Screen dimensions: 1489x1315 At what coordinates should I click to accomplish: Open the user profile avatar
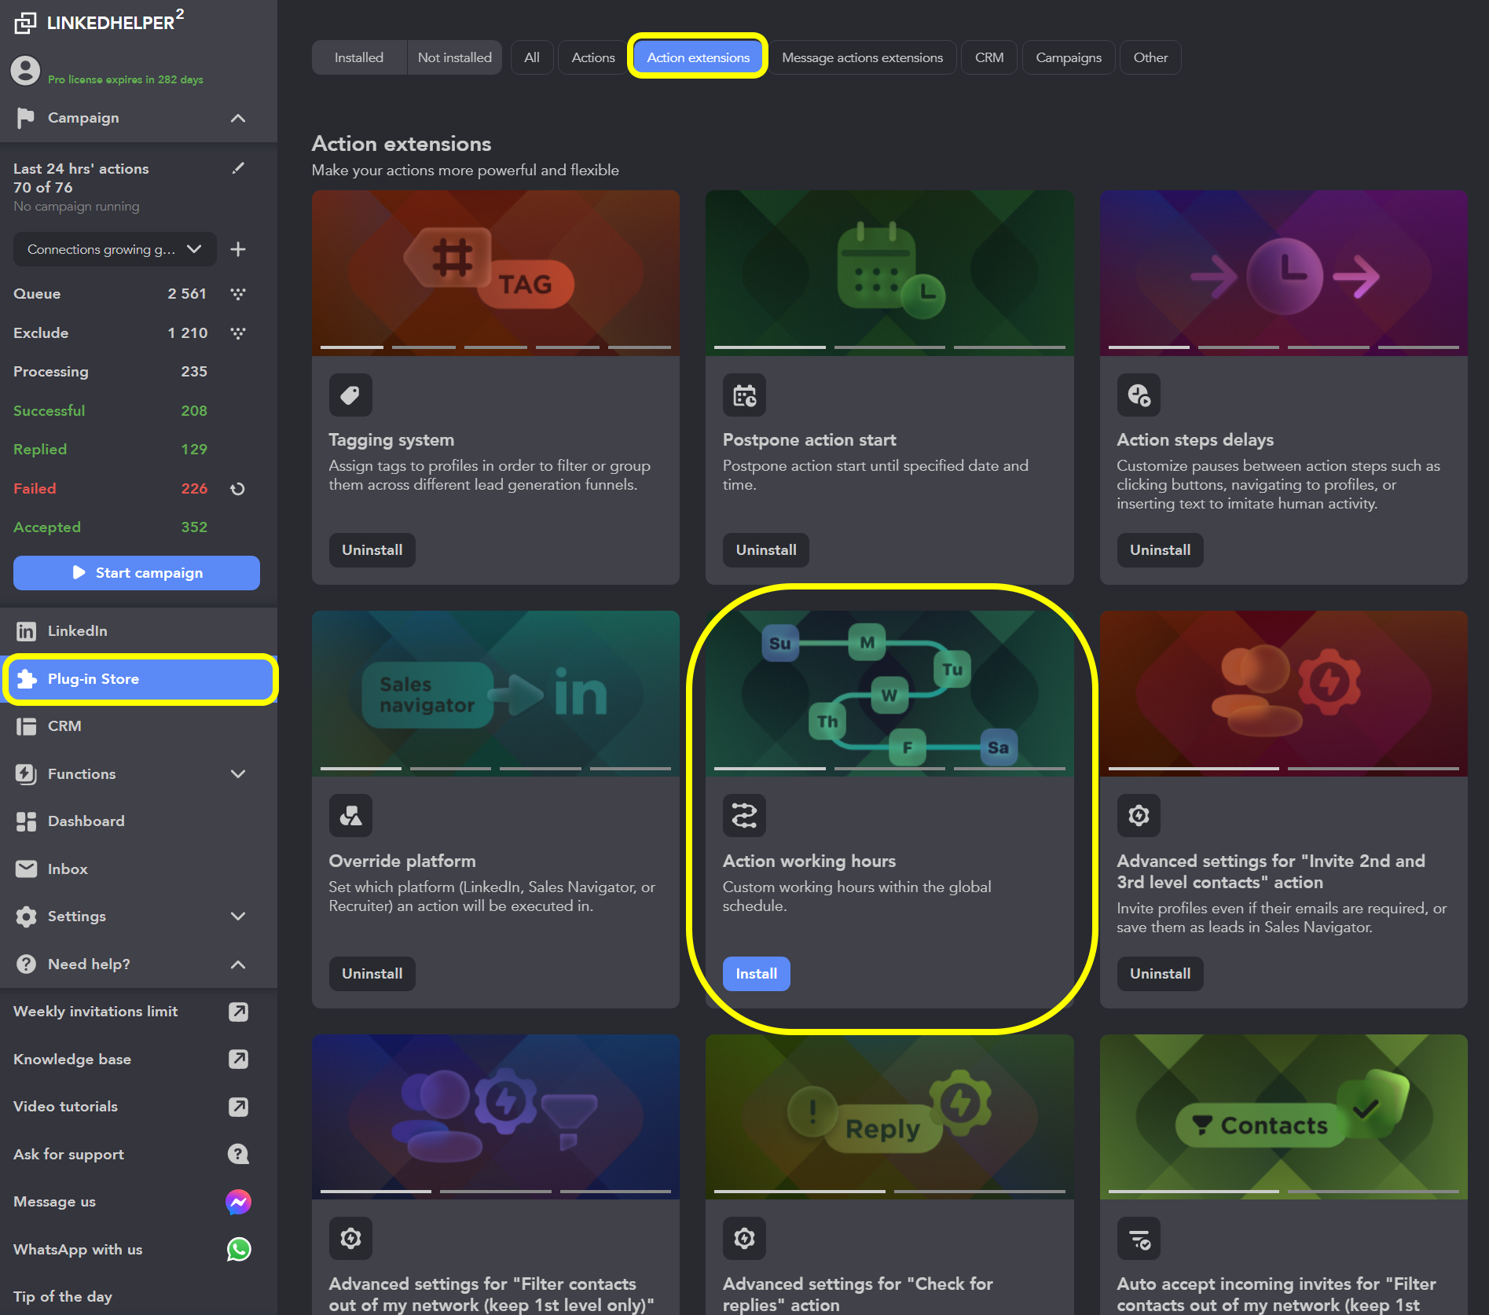tap(25, 71)
